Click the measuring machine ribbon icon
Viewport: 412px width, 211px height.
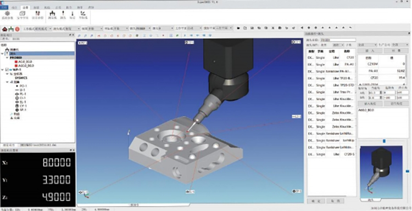(53, 13)
